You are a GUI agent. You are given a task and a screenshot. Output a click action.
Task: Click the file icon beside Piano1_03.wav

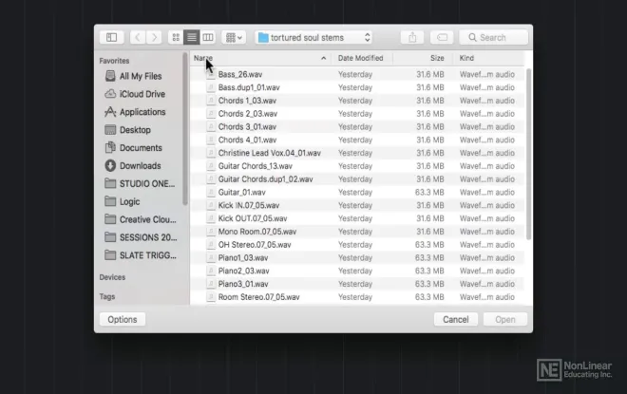(x=211, y=257)
